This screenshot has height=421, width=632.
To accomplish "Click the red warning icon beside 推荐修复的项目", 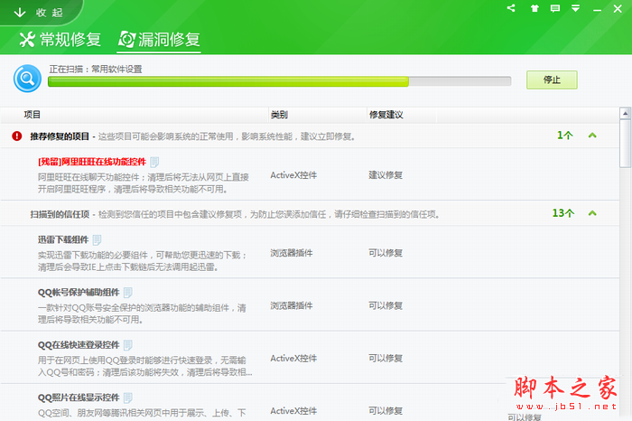I will (x=17, y=136).
